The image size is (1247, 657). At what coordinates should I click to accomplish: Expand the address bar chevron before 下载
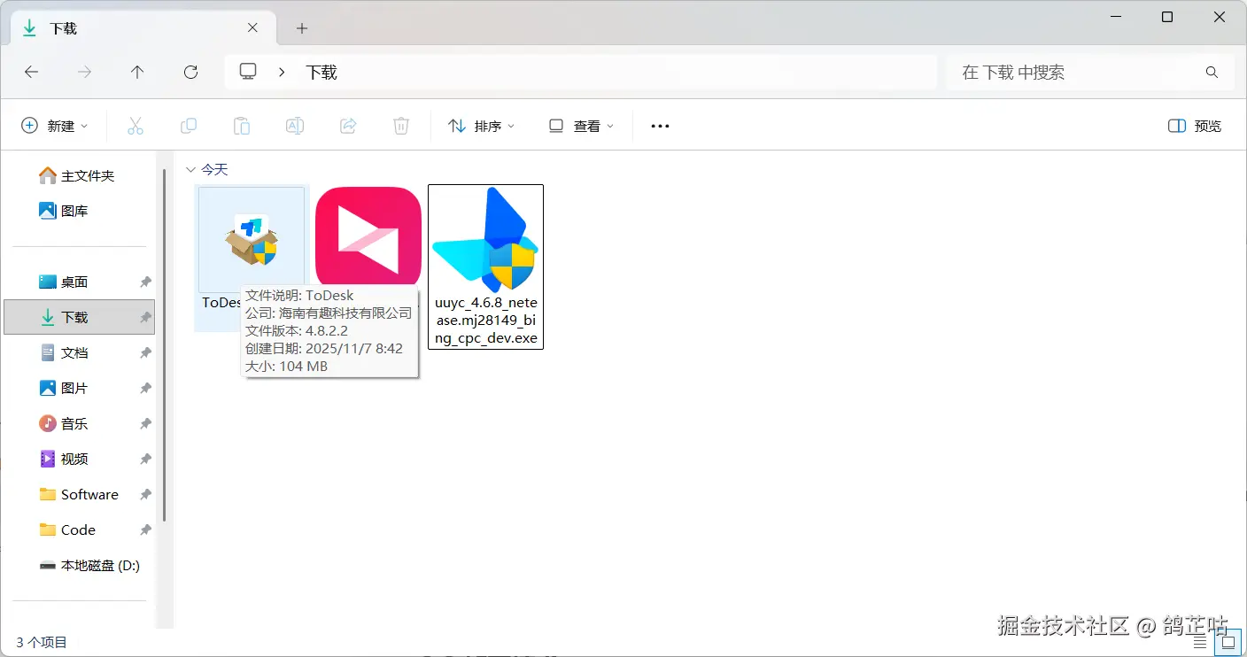pyautogui.click(x=282, y=73)
